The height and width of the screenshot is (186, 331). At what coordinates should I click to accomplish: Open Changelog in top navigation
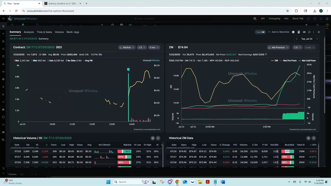(x=274, y=19)
